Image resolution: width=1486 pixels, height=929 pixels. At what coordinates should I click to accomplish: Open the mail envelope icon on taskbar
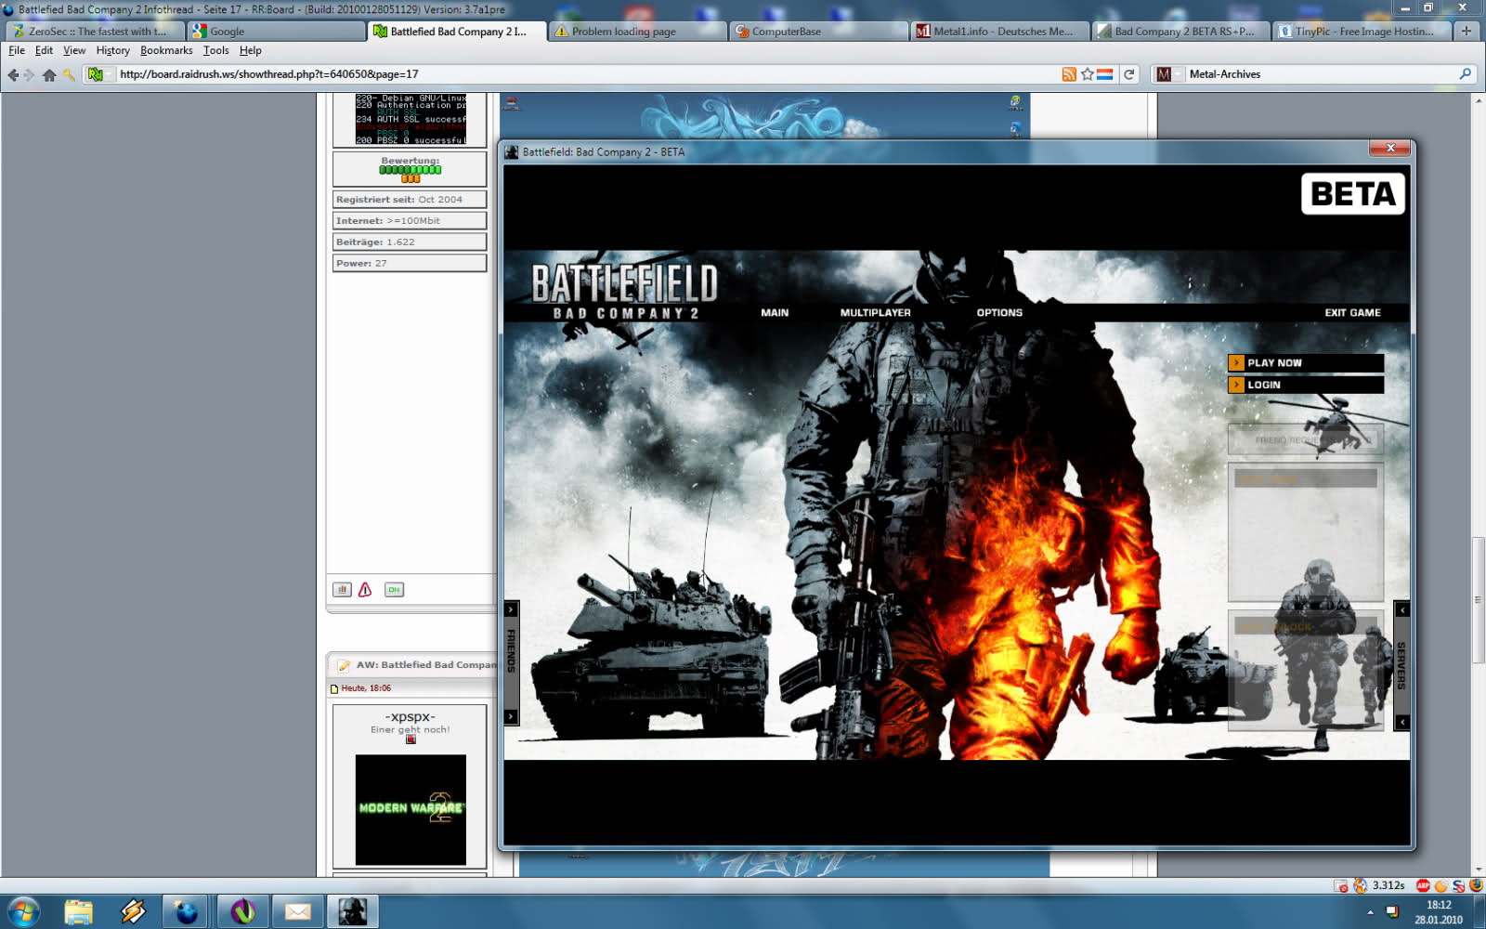click(x=297, y=911)
